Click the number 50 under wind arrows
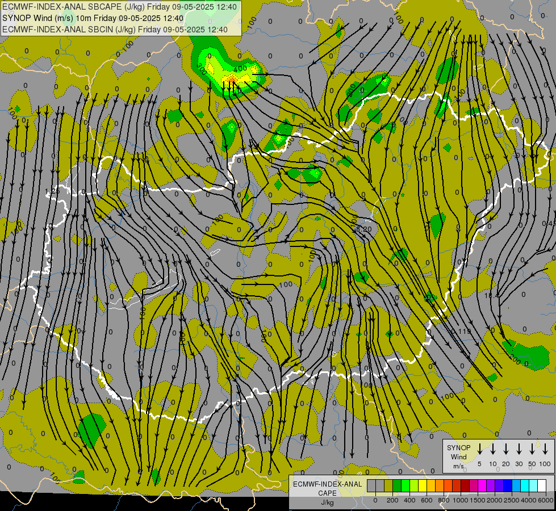This screenshot has height=511, width=556. tap(532, 464)
